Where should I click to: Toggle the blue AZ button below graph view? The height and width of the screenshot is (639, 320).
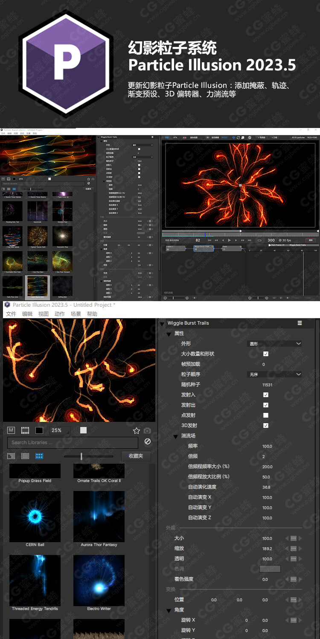tap(274, 298)
